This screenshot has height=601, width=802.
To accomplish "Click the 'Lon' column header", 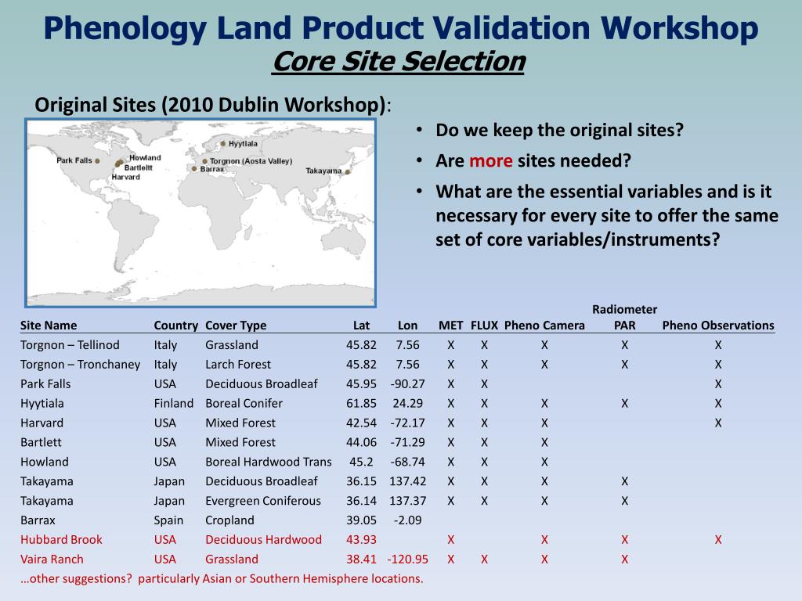I will [407, 326].
